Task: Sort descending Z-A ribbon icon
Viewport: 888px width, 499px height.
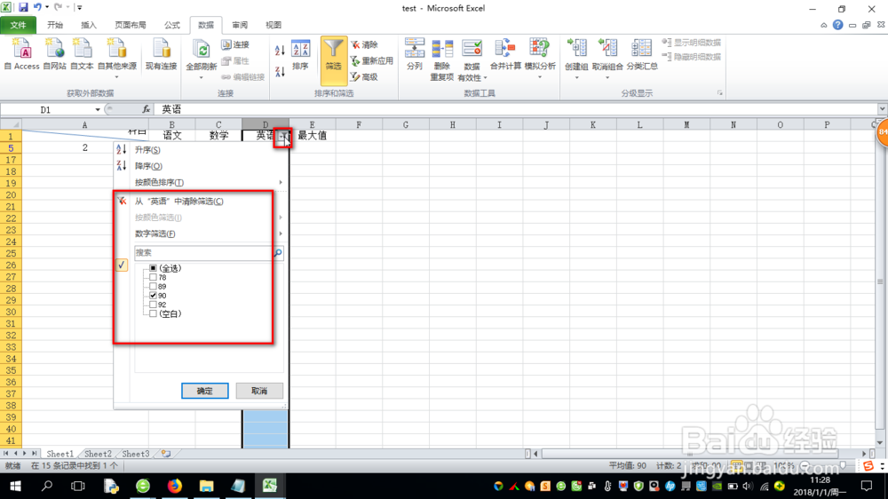Action: [280, 71]
